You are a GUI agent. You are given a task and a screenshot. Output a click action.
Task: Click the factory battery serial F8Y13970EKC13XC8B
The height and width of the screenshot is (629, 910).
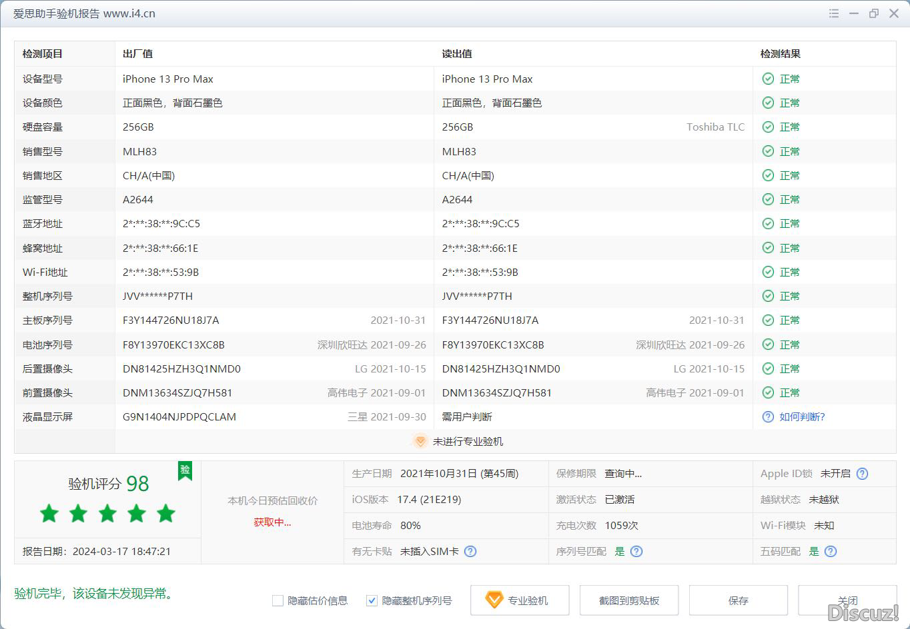click(x=173, y=344)
